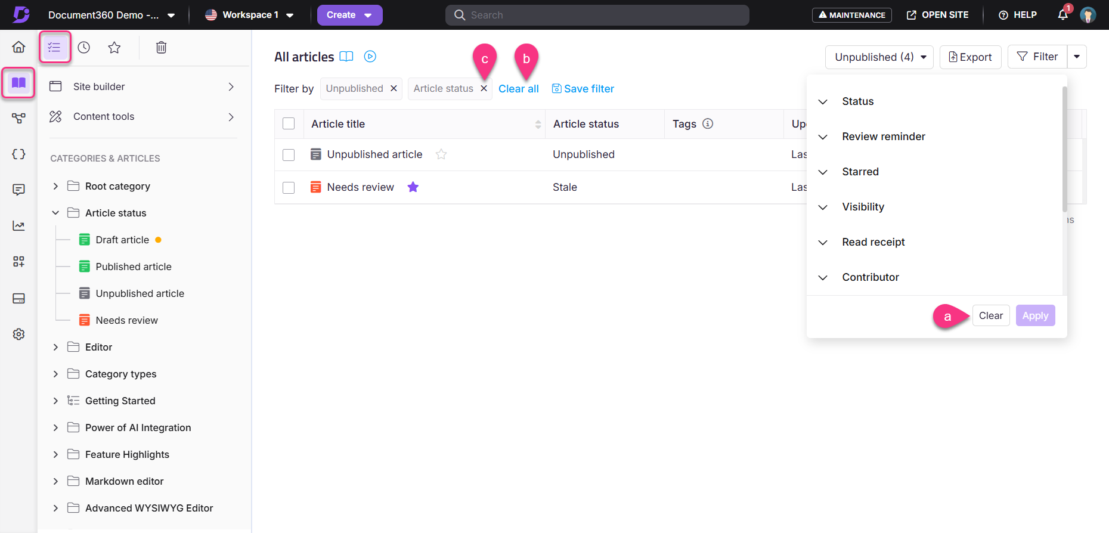Screen dimensions: 1109x533
Task: Open the Content tools menu
Action: [x=142, y=117]
